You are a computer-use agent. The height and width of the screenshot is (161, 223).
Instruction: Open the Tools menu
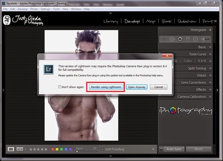(x=56, y=9)
